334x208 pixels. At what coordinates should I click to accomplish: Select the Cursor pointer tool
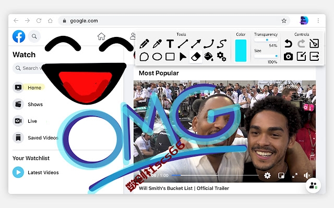[x=183, y=57]
